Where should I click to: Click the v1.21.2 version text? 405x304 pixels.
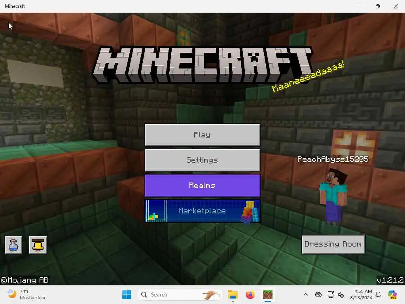click(x=390, y=280)
